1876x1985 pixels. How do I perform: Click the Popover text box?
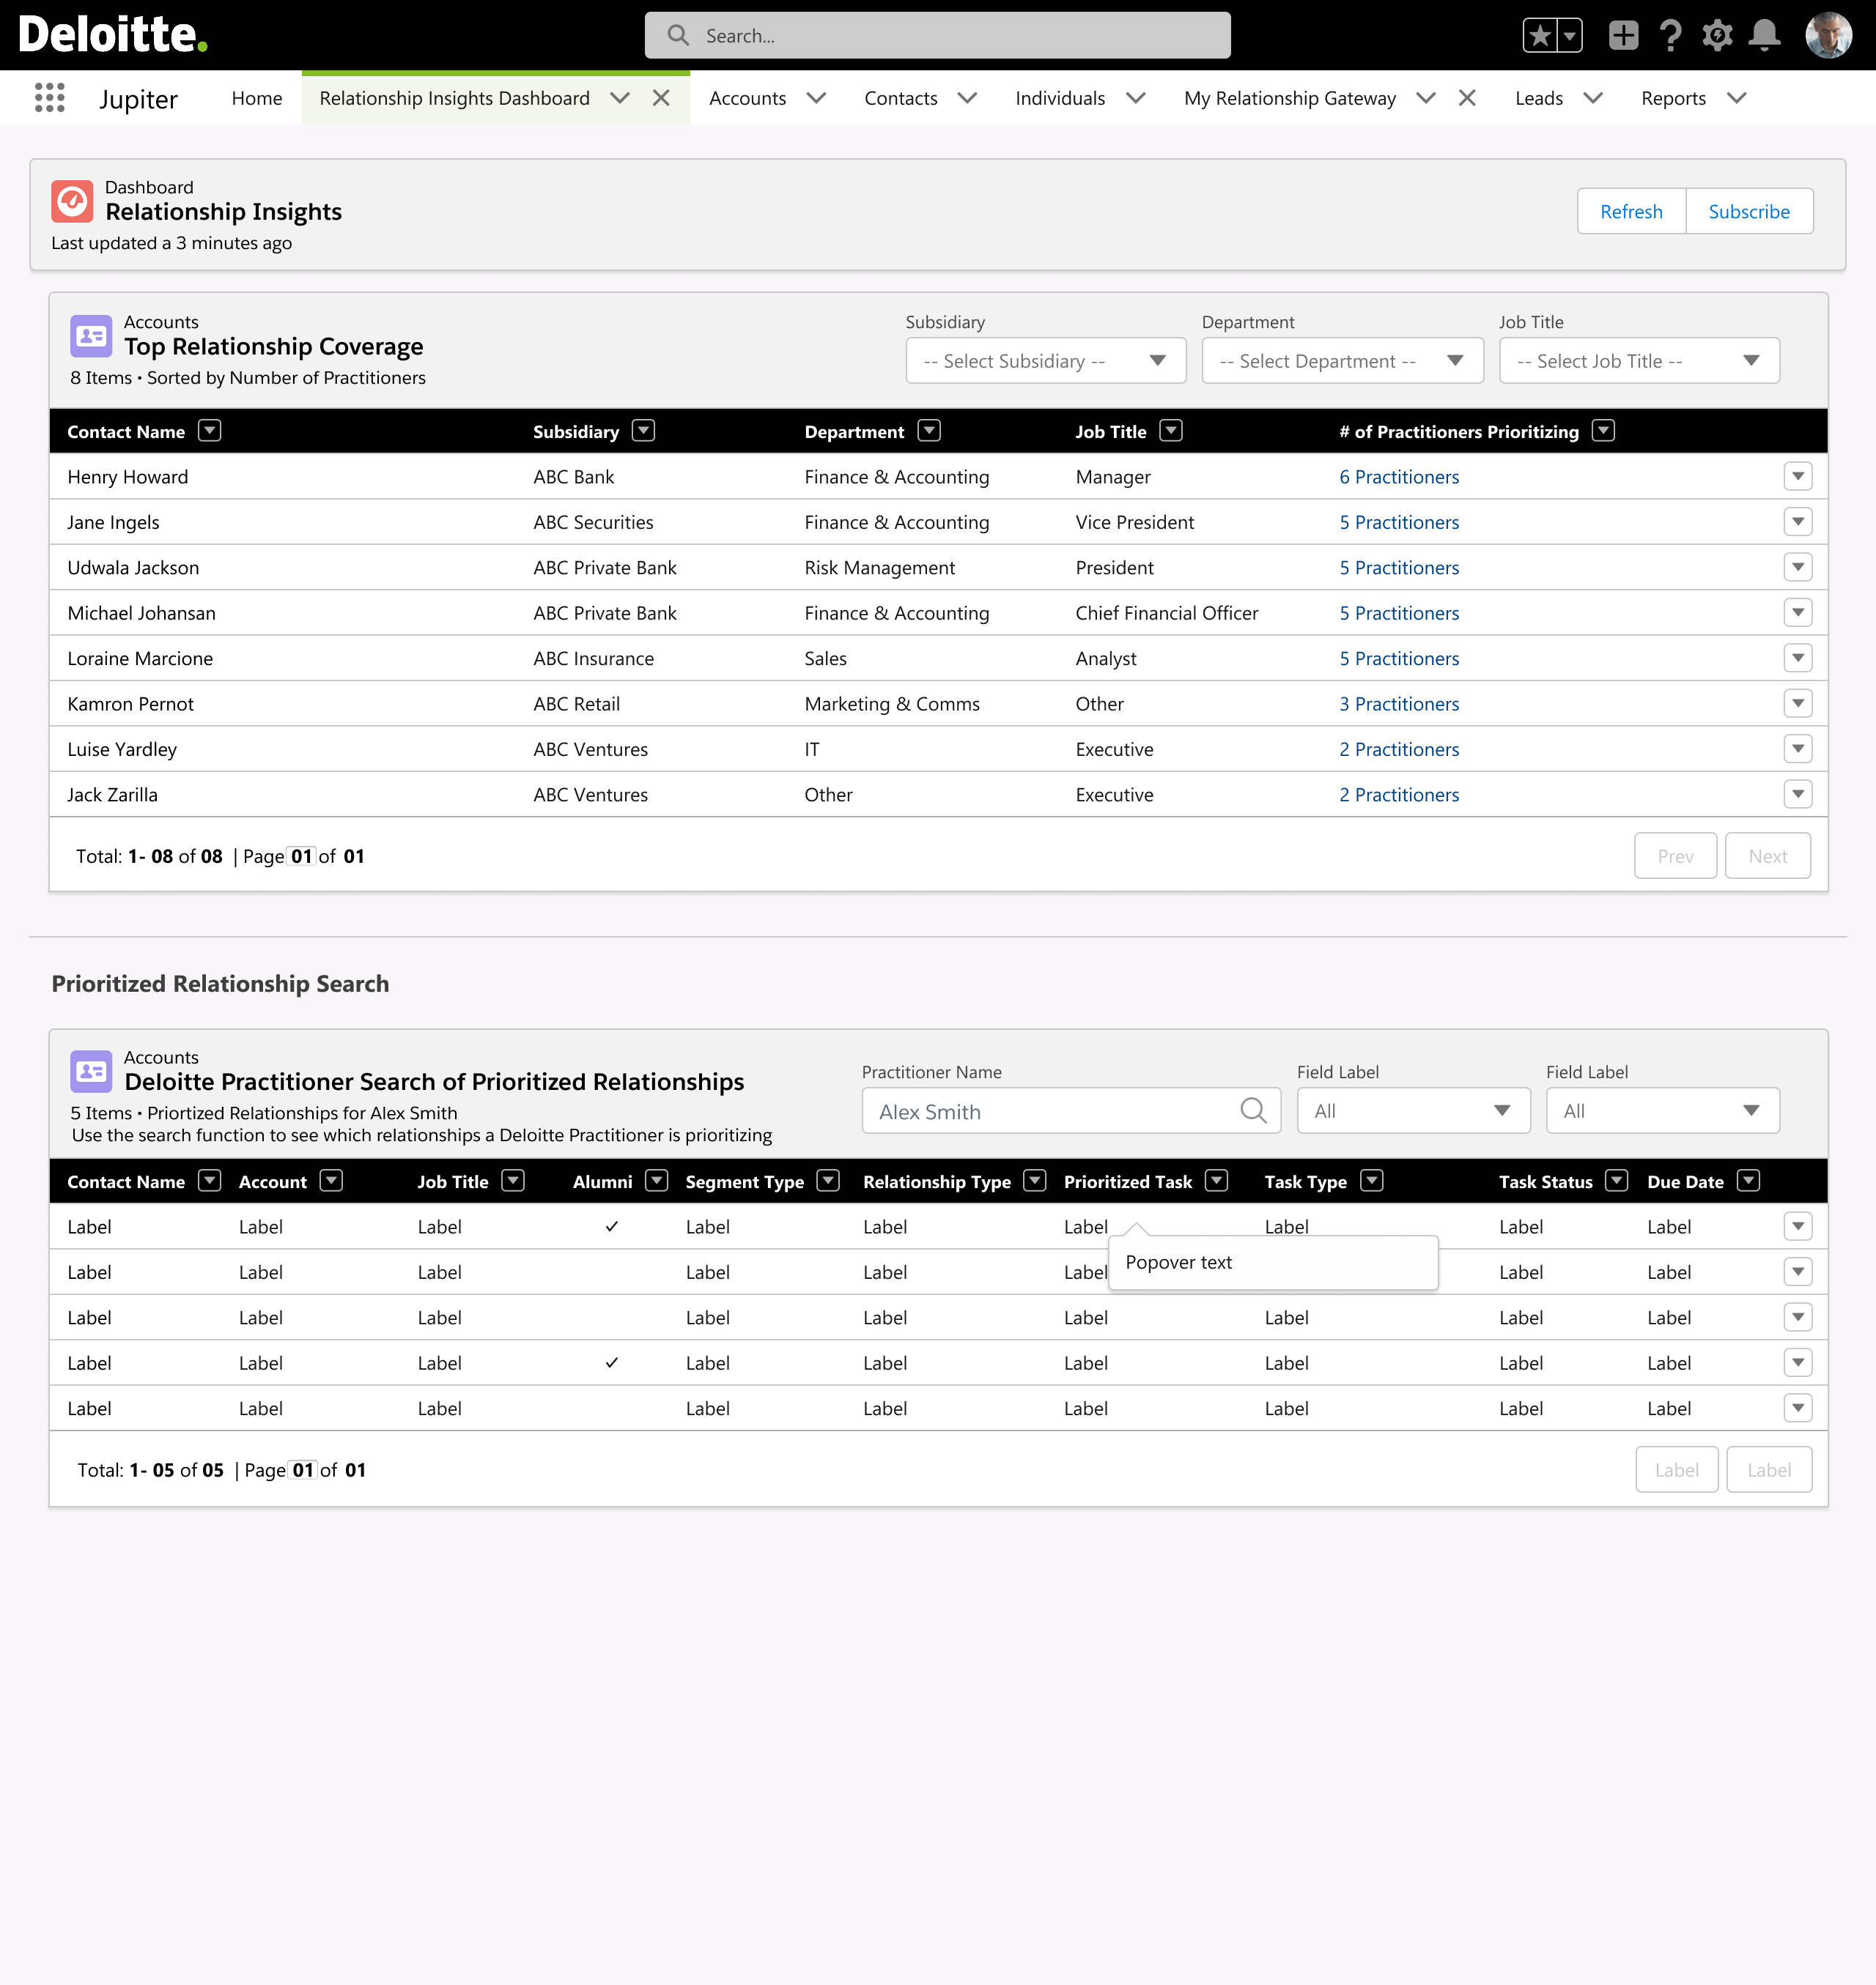[1273, 1262]
